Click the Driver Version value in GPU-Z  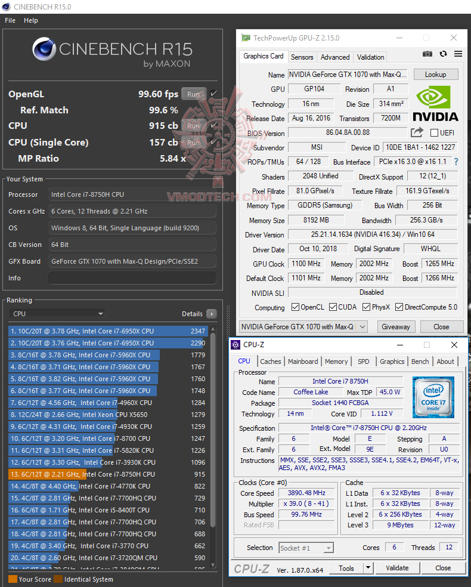[x=373, y=234]
